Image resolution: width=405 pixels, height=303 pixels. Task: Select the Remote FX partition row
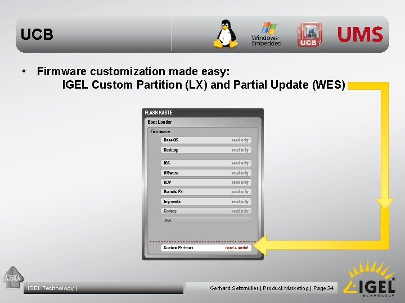tap(206, 192)
